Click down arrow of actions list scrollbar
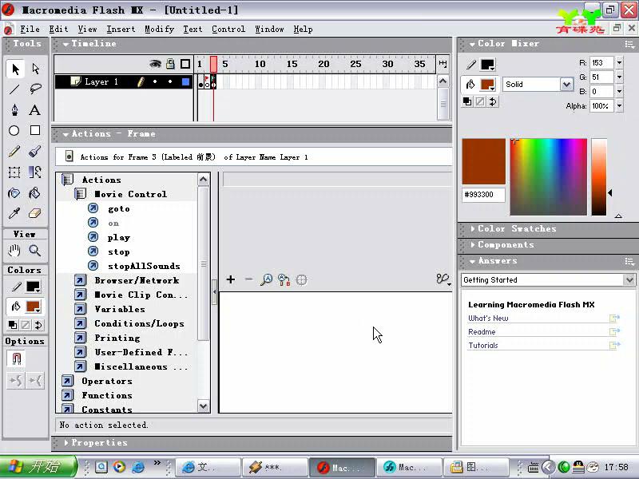The image size is (639, 479). pos(204,406)
